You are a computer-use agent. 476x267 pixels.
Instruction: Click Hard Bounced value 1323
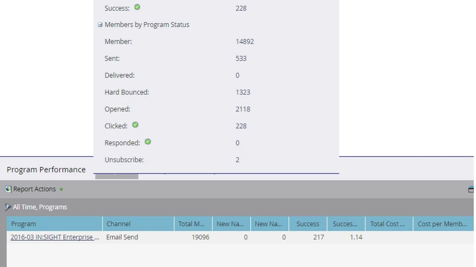(x=243, y=92)
